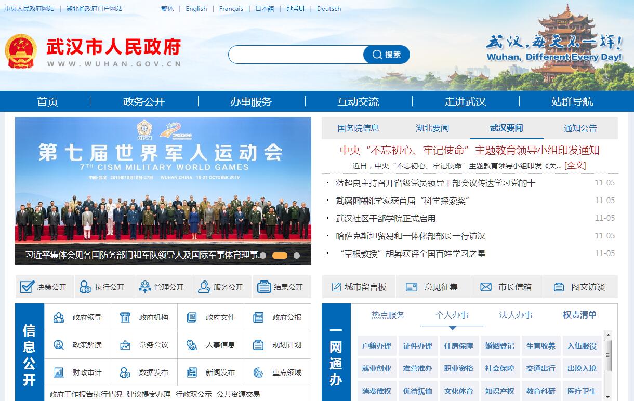Open 图文访谈 icon
This screenshot has height=401, width=634.
click(559, 287)
